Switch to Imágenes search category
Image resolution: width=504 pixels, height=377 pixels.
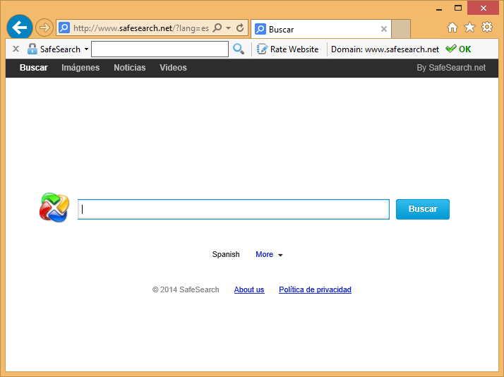(80, 68)
